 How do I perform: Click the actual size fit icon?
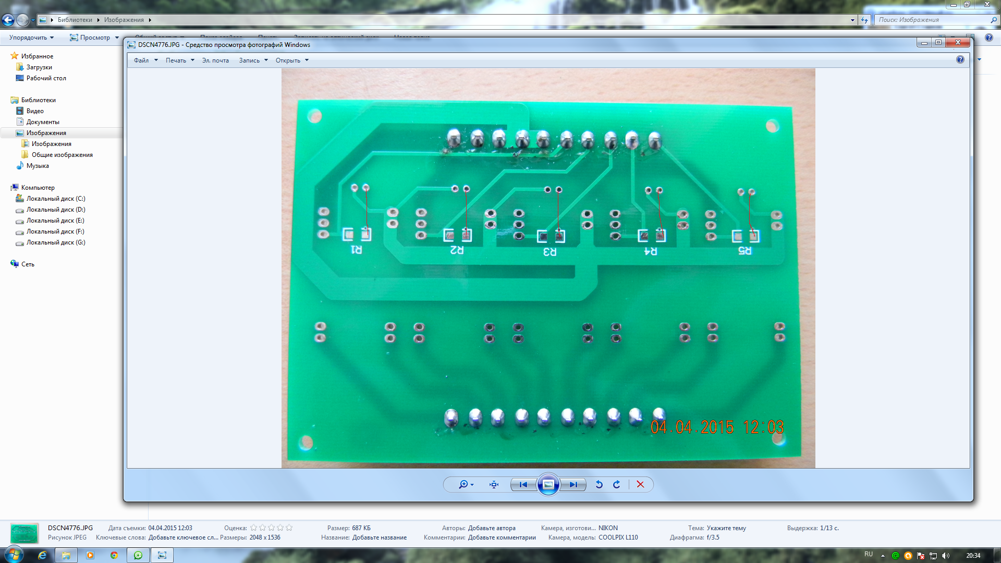pyautogui.click(x=494, y=484)
